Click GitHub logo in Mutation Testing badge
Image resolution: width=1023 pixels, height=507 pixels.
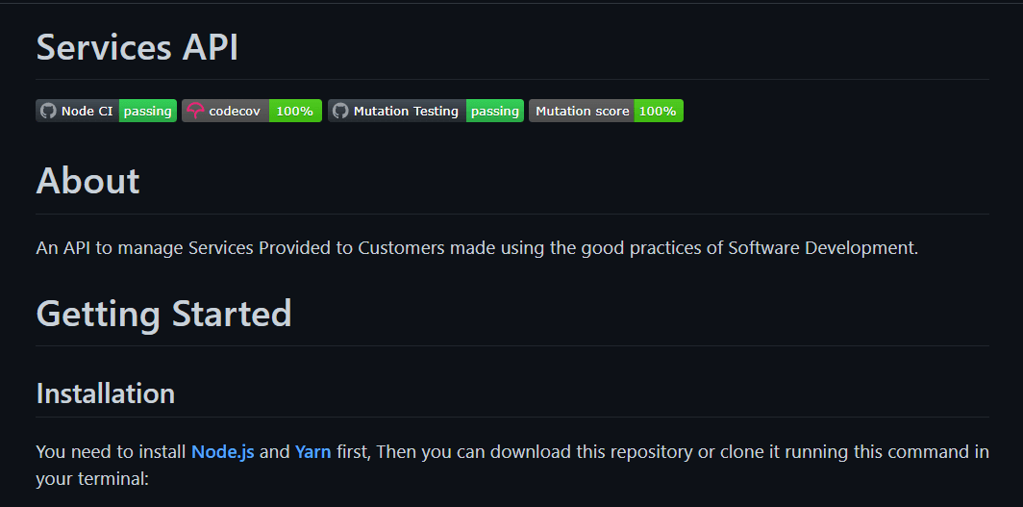(340, 111)
